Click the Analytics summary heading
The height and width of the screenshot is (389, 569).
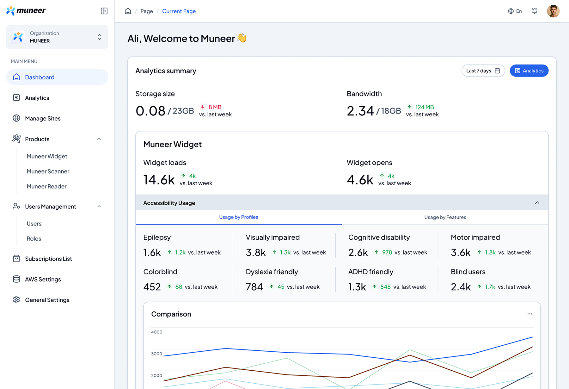[x=166, y=71]
